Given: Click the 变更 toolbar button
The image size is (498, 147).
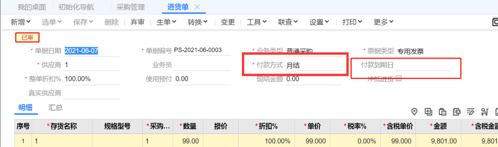Looking at the screenshot, I should 228,22.
